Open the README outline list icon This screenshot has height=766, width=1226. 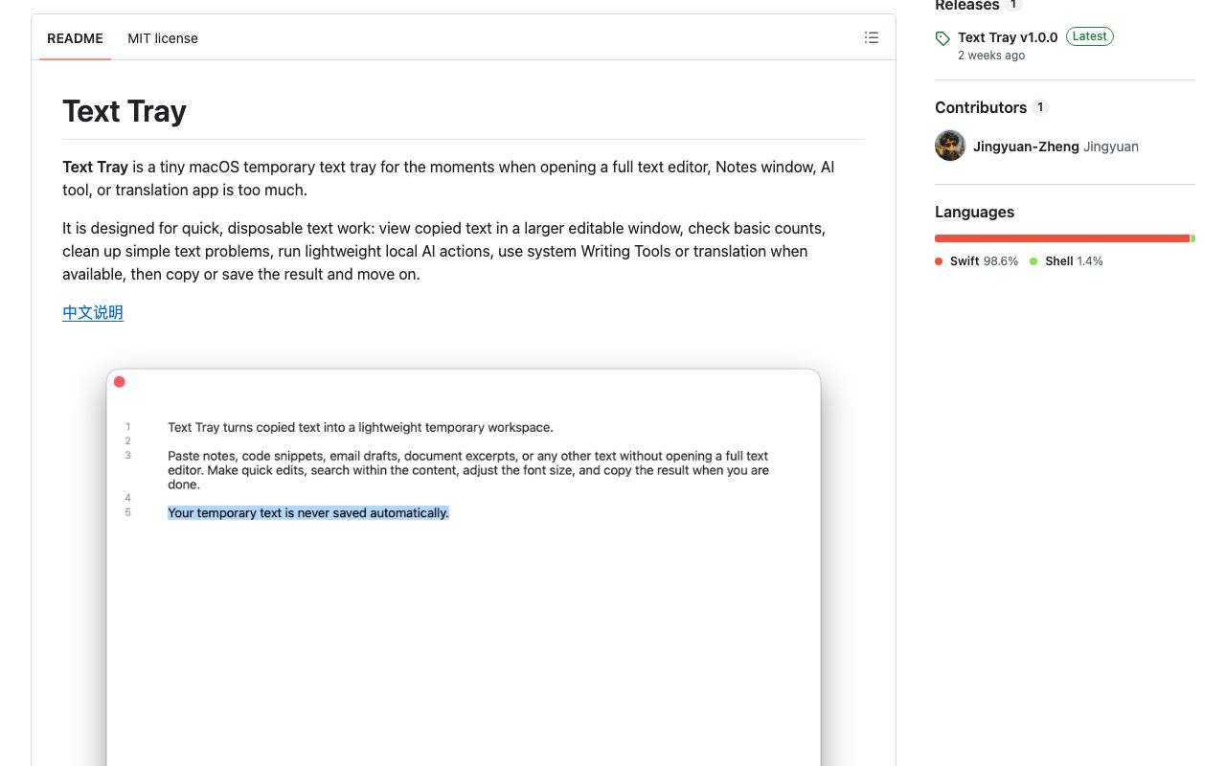click(871, 37)
